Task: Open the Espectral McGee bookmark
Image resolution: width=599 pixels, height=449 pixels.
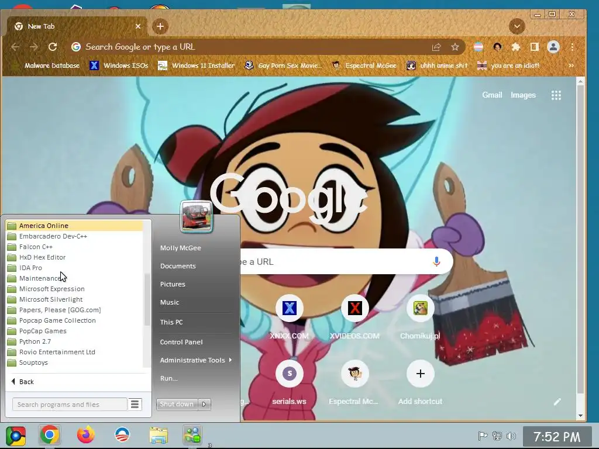Action: pyautogui.click(x=364, y=65)
